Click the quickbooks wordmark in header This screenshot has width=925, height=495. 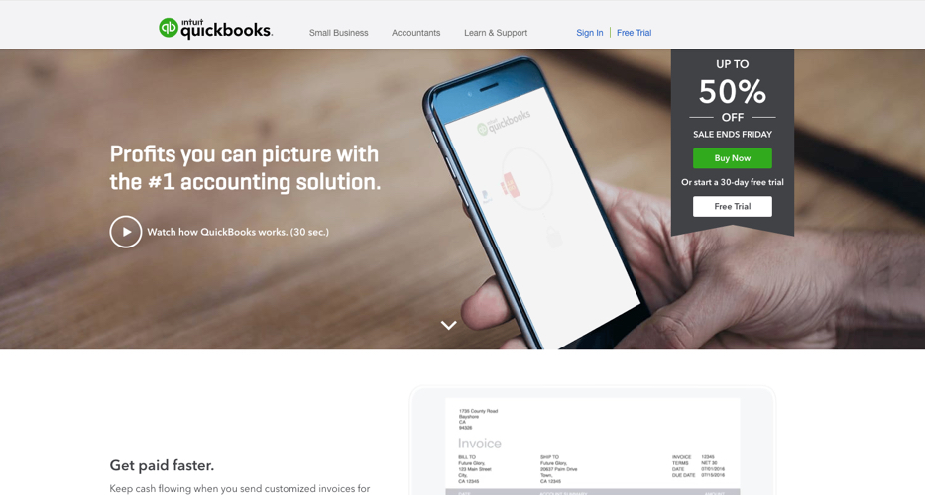point(226,30)
